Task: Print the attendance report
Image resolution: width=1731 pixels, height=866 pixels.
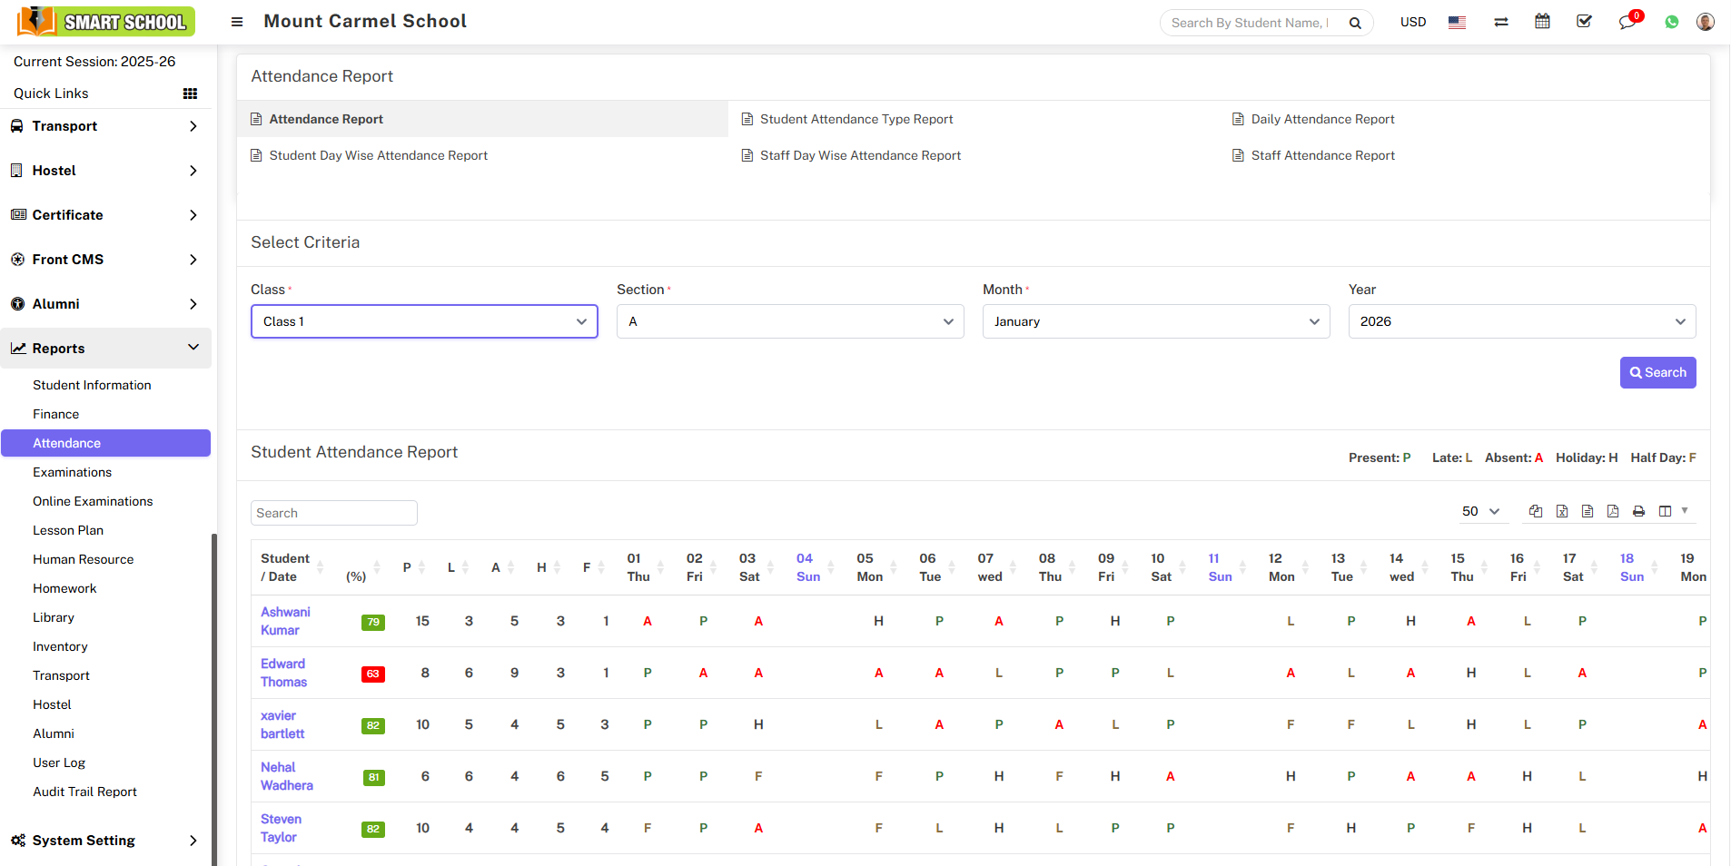Action: (1638, 511)
